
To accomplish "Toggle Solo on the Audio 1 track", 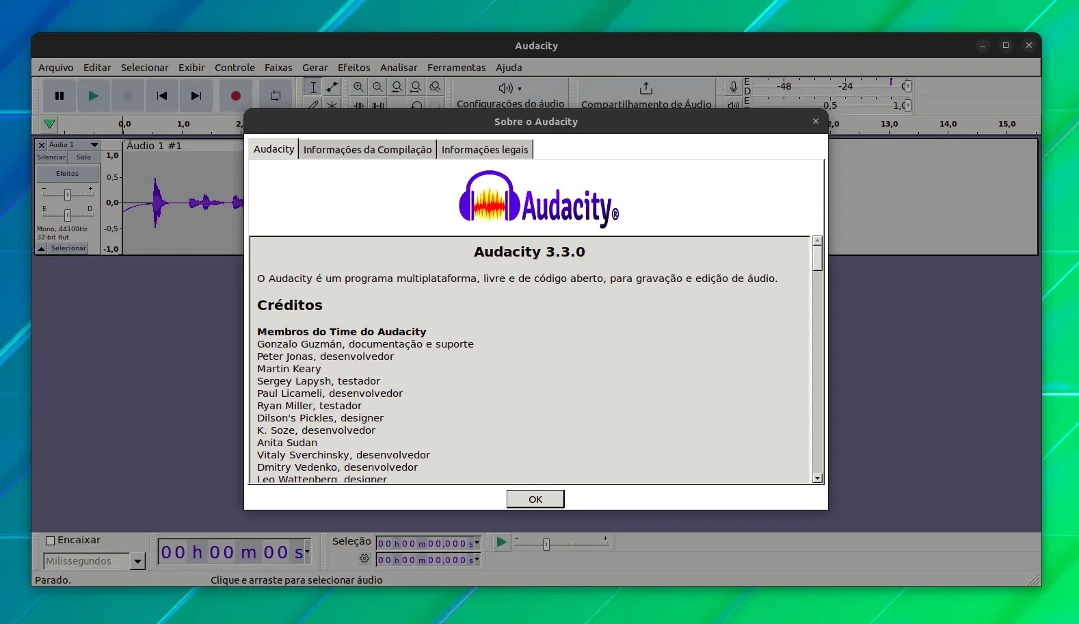I will tap(83, 157).
